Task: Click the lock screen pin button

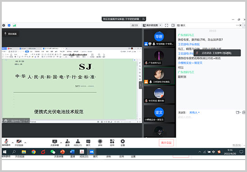Action: [x=10, y=34]
